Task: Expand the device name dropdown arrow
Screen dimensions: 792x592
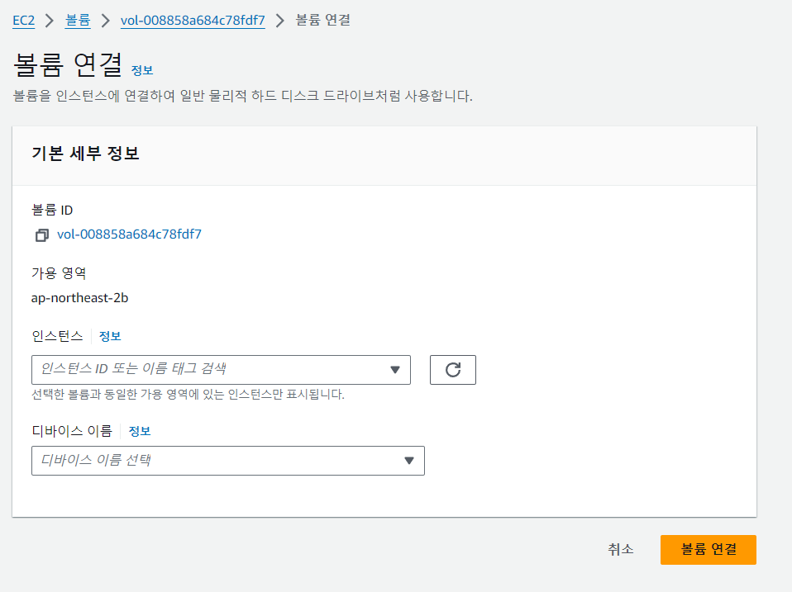Action: point(409,461)
